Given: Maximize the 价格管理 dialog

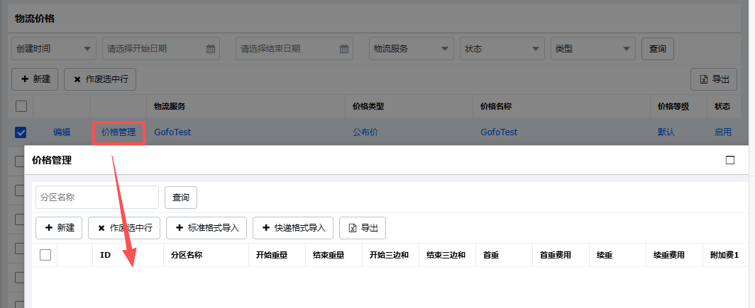Looking at the screenshot, I should pyautogui.click(x=729, y=160).
